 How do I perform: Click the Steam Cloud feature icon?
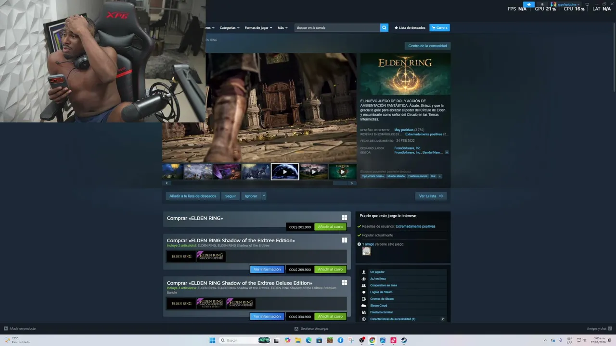click(x=364, y=306)
